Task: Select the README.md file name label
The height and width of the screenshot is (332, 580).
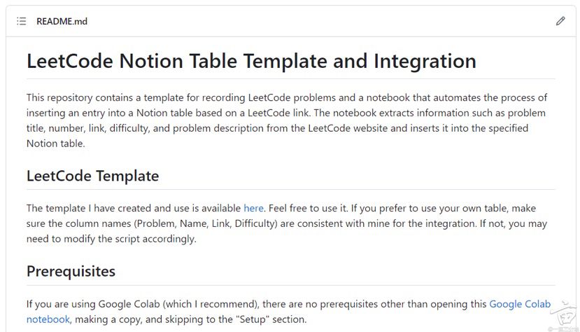Action: tap(62, 22)
